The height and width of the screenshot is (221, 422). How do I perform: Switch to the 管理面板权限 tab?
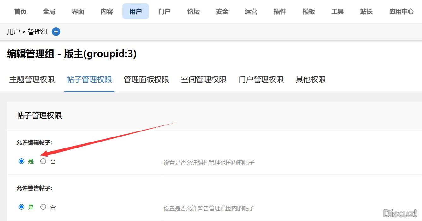[x=146, y=79]
